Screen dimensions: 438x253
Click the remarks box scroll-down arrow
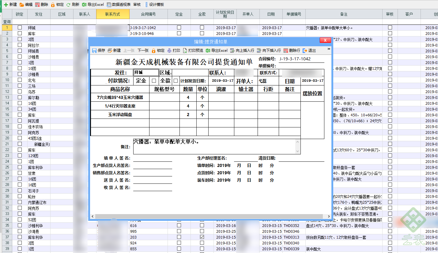pyautogui.click(x=297, y=152)
